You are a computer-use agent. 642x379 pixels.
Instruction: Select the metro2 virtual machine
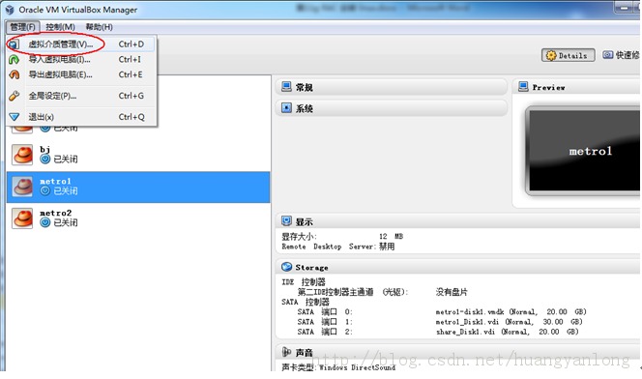138,219
